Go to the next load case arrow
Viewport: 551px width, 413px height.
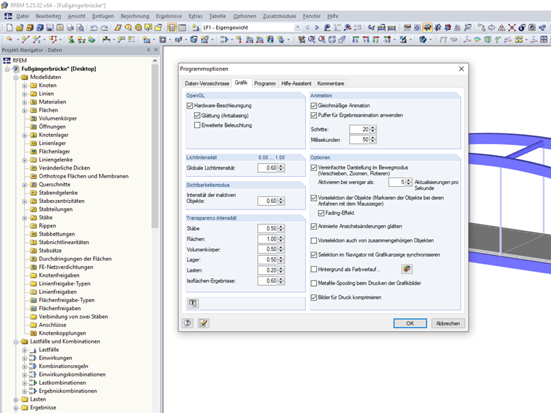click(x=317, y=28)
